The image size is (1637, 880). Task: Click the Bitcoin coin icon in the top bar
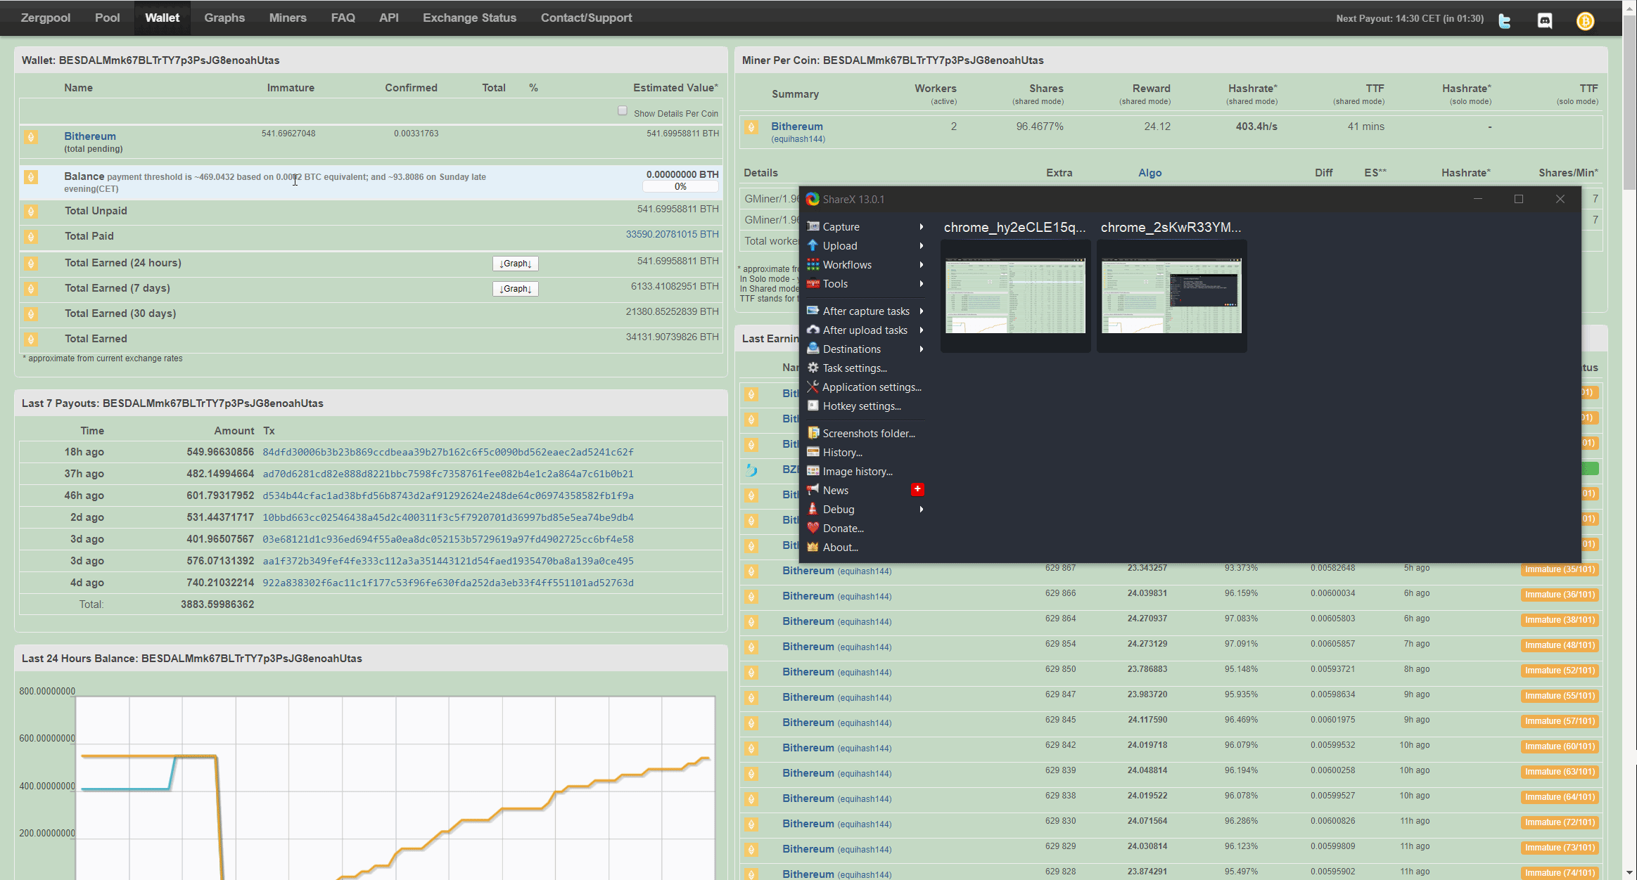1585,21
